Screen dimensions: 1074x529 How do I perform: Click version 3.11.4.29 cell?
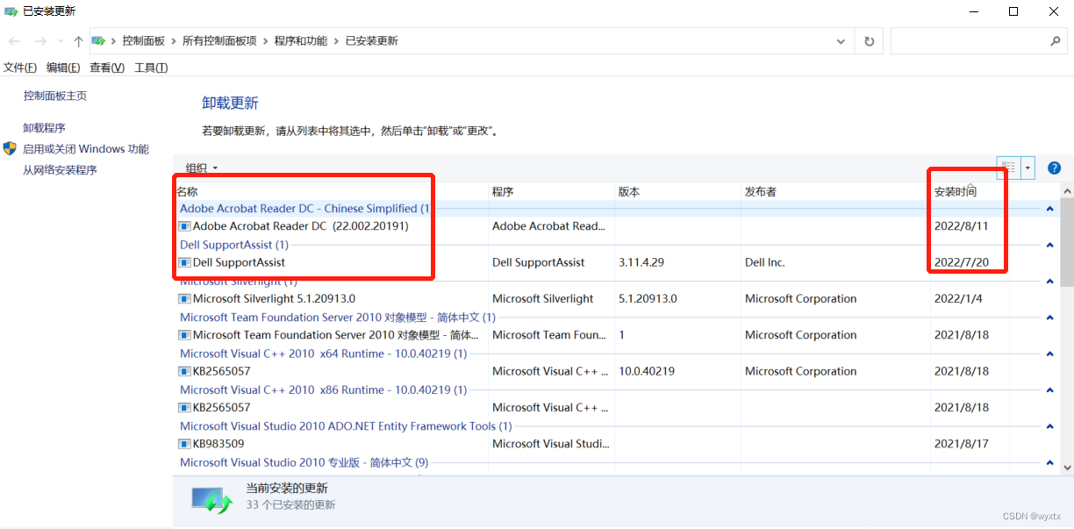point(641,262)
